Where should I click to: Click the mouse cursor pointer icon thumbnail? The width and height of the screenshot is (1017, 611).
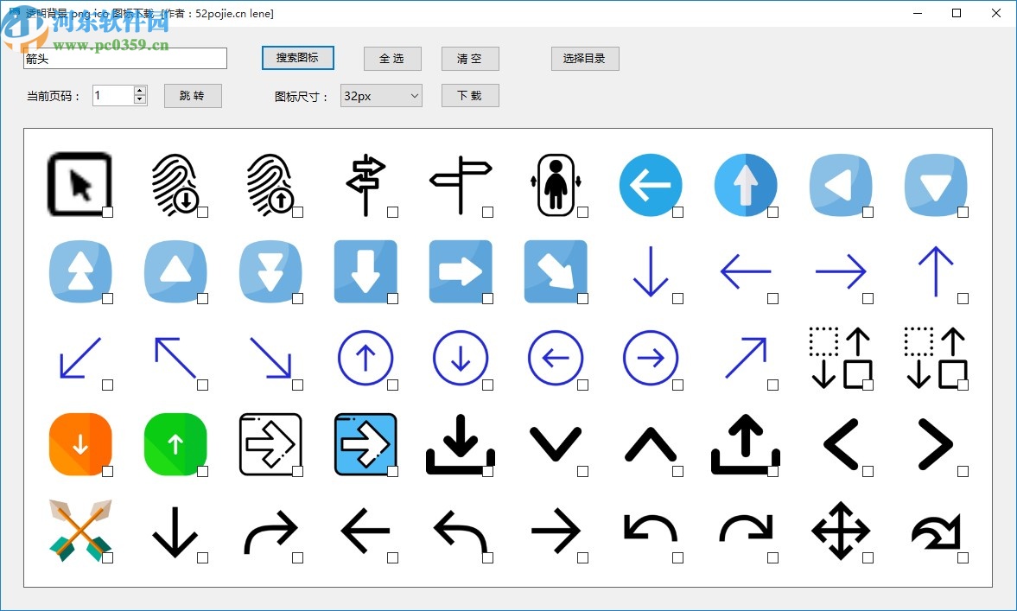(x=79, y=184)
